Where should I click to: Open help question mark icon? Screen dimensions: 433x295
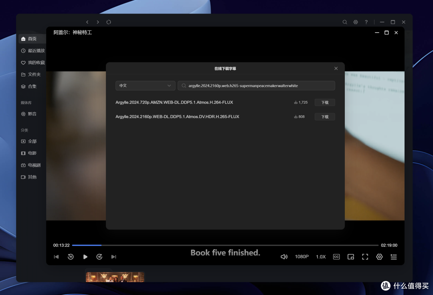click(x=366, y=22)
